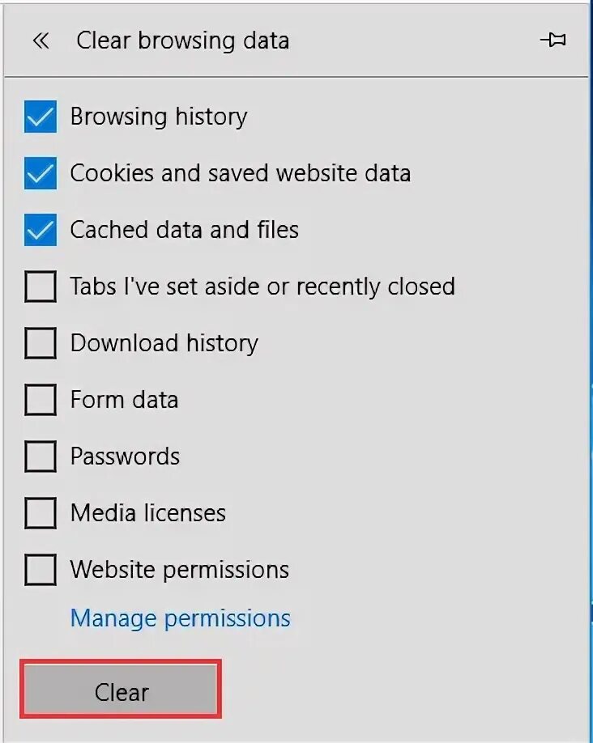Click the Passwords label text
Screen dimensions: 593x743
click(126, 456)
